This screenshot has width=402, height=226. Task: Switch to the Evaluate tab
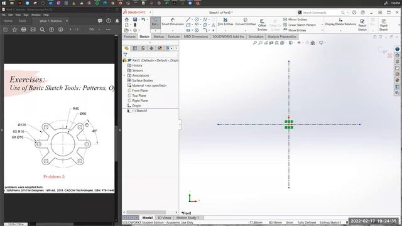point(174,36)
